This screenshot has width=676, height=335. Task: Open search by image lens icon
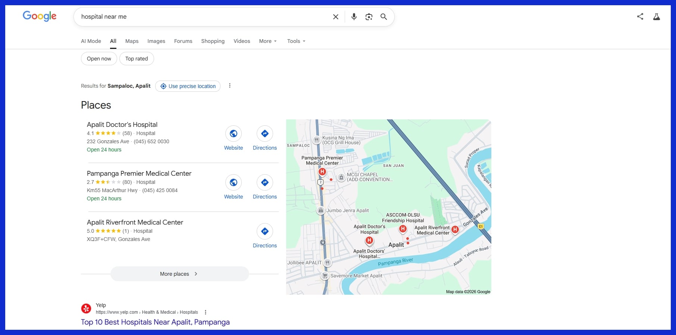(369, 17)
